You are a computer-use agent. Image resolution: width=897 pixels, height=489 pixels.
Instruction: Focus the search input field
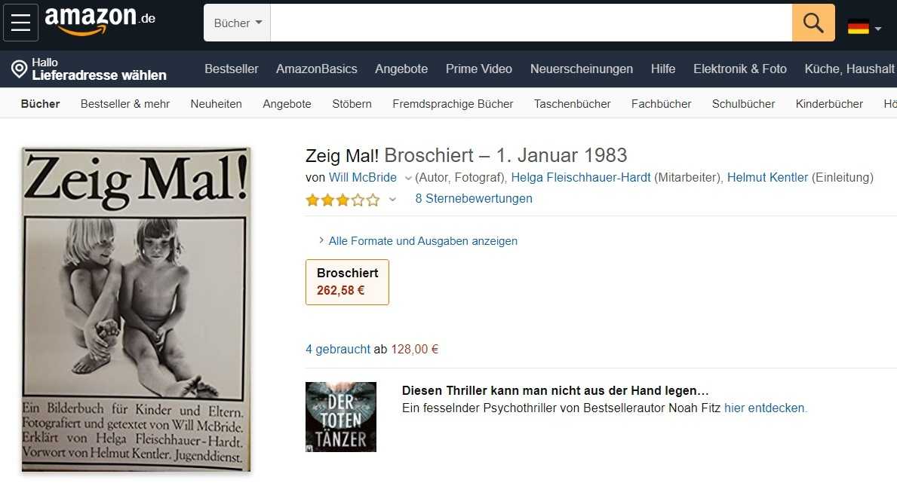531,23
